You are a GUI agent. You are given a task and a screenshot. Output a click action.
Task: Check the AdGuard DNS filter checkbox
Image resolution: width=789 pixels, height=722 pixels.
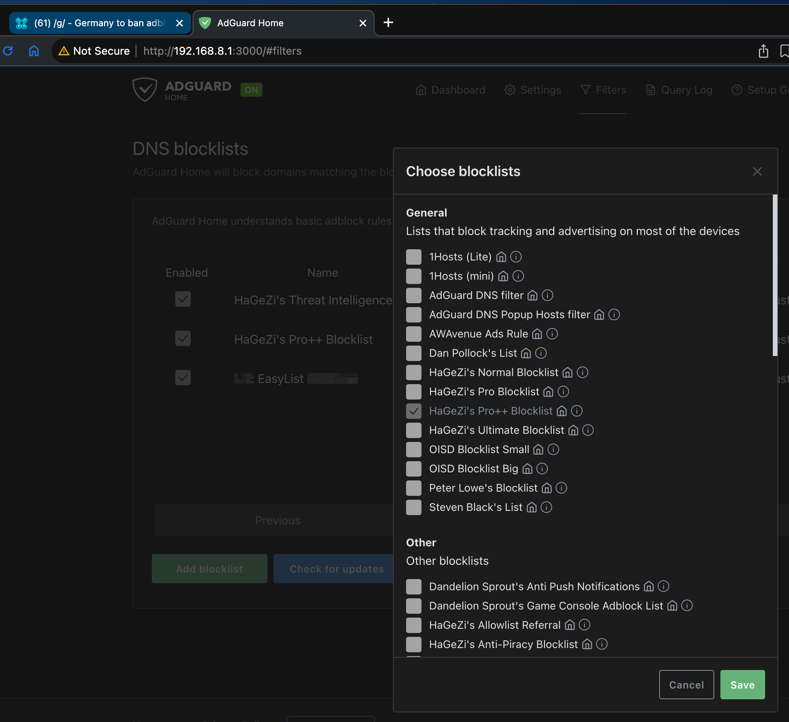[413, 296]
